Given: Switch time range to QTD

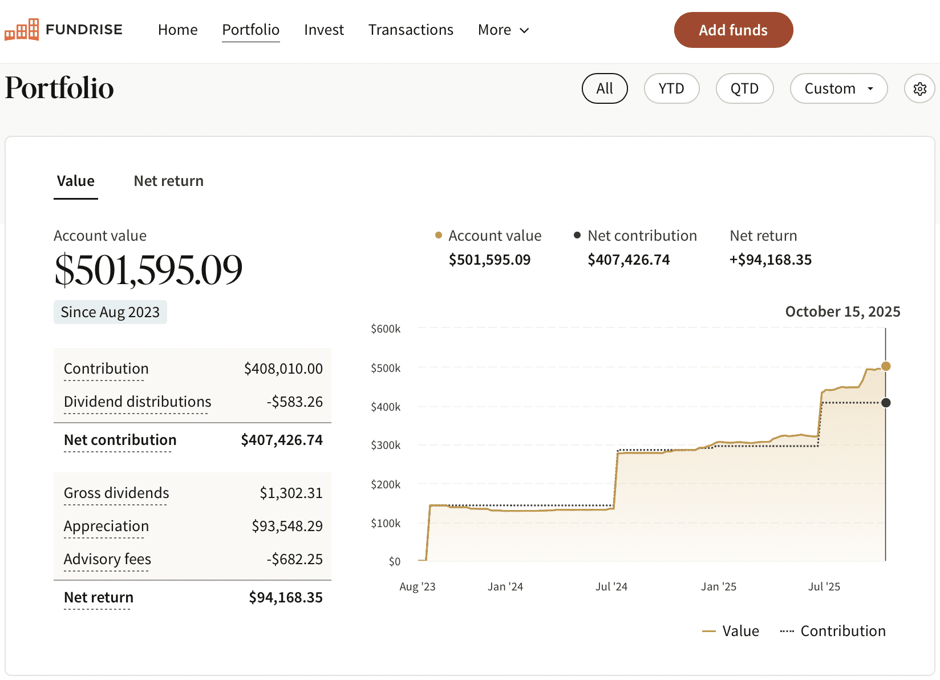Looking at the screenshot, I should pyautogui.click(x=744, y=89).
